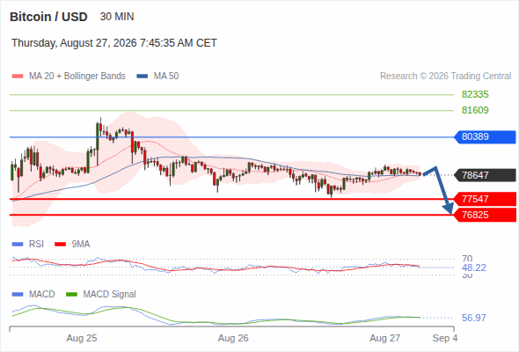Click the MACD value 56.97
Screen dimensions: 519x352
point(474,318)
